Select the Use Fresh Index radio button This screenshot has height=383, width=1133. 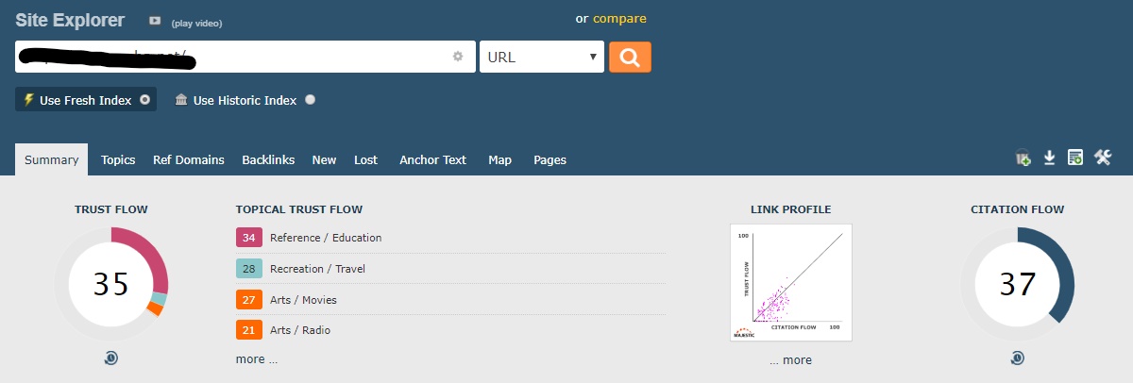(x=144, y=100)
